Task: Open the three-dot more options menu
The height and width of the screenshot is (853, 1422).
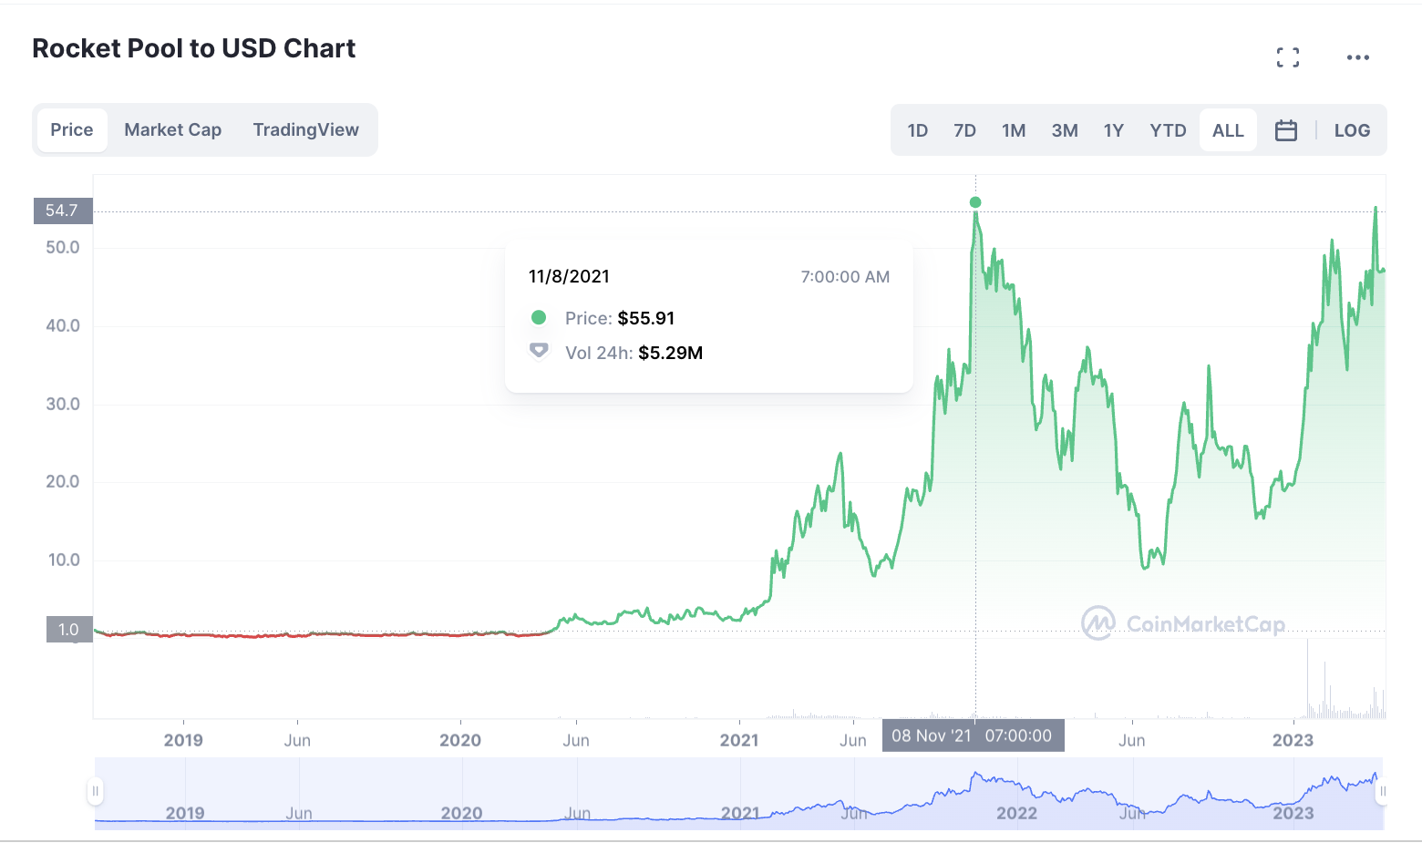Action: [x=1357, y=57]
